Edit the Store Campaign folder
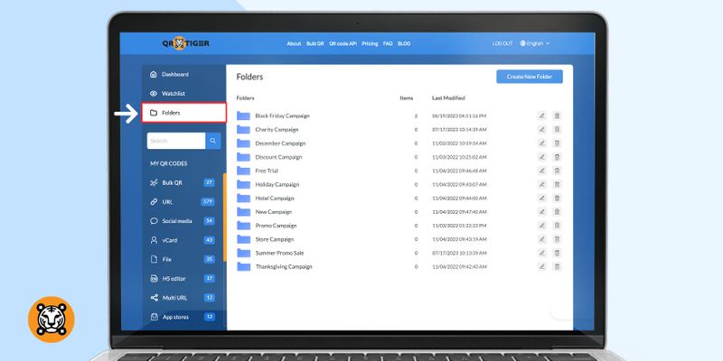The height and width of the screenshot is (361, 723). click(x=541, y=239)
